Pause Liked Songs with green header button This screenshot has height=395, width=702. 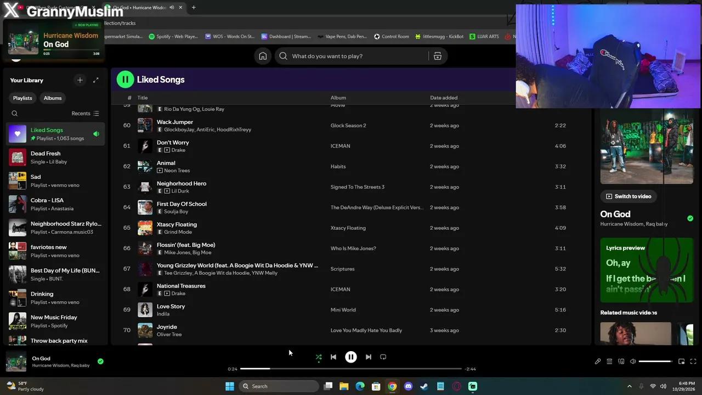point(125,80)
